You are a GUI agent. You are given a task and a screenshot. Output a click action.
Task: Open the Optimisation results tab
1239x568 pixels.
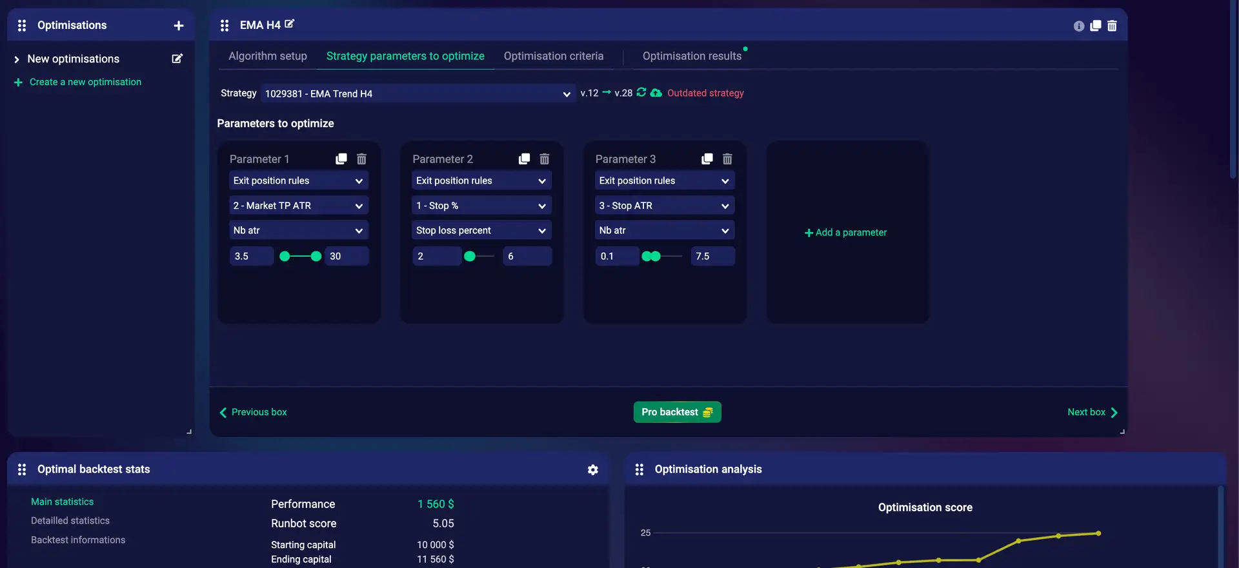click(x=692, y=56)
